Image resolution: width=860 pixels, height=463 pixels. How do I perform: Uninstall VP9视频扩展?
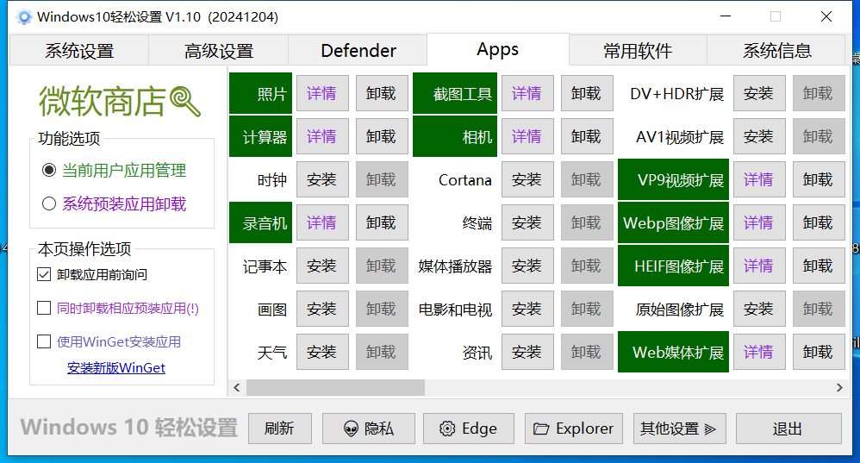(x=819, y=179)
